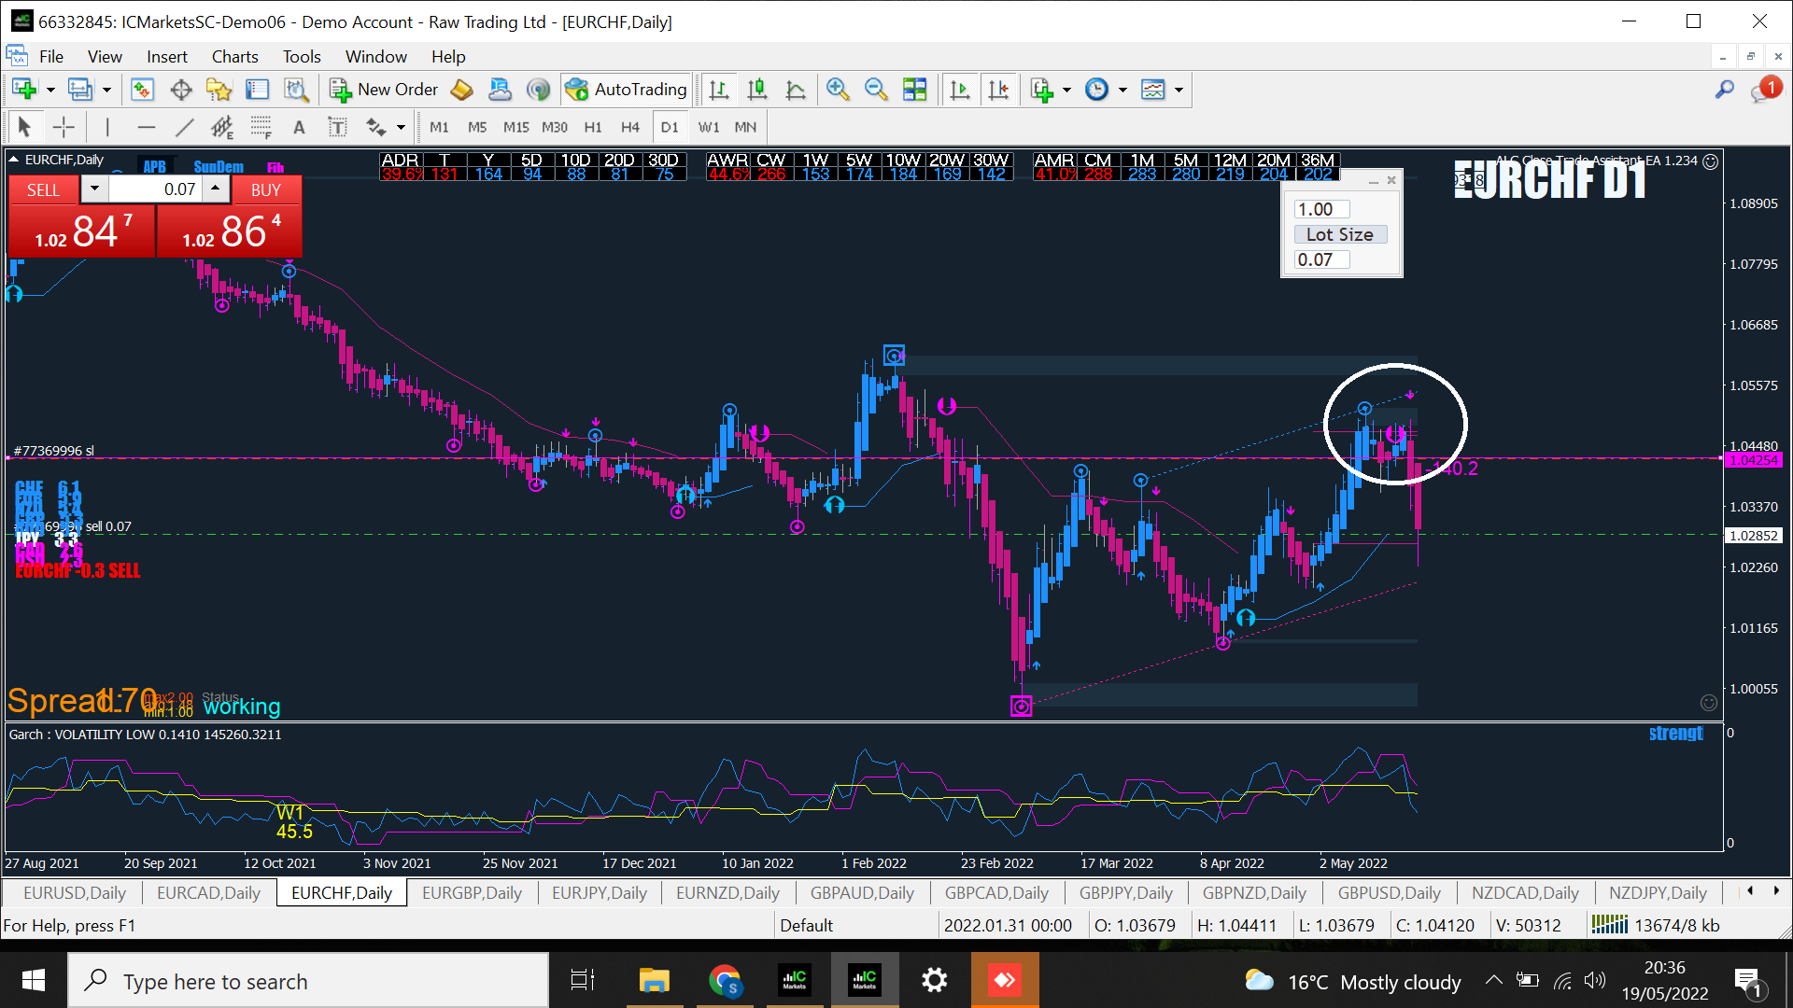
Task: Open the one-click volume dropdown arrow
Action: click(x=94, y=189)
